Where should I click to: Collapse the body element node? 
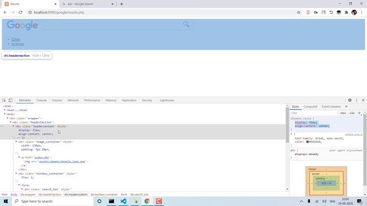5,114
